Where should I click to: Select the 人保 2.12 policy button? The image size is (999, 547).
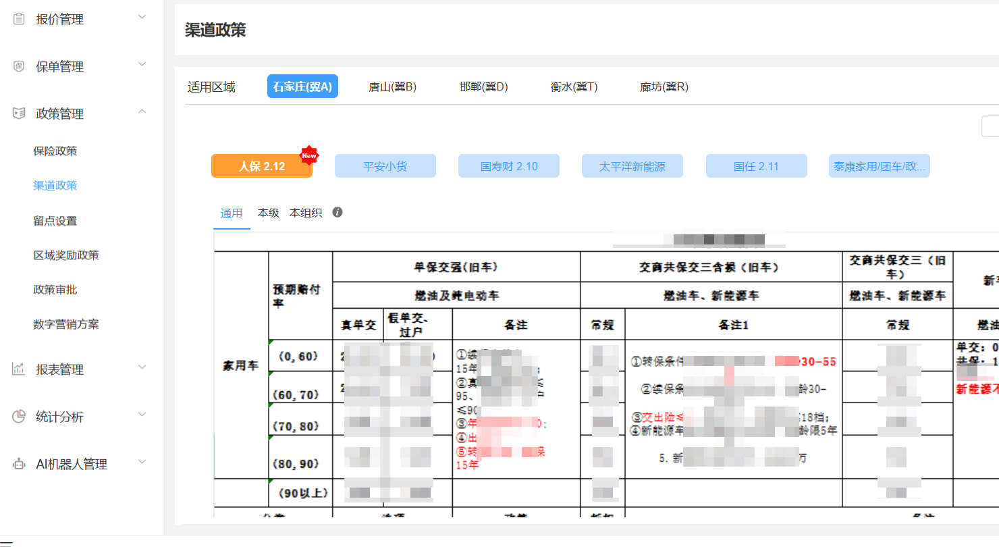262,166
